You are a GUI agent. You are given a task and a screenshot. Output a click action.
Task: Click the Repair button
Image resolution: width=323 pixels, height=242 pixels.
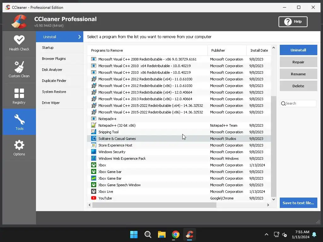pos(298,62)
